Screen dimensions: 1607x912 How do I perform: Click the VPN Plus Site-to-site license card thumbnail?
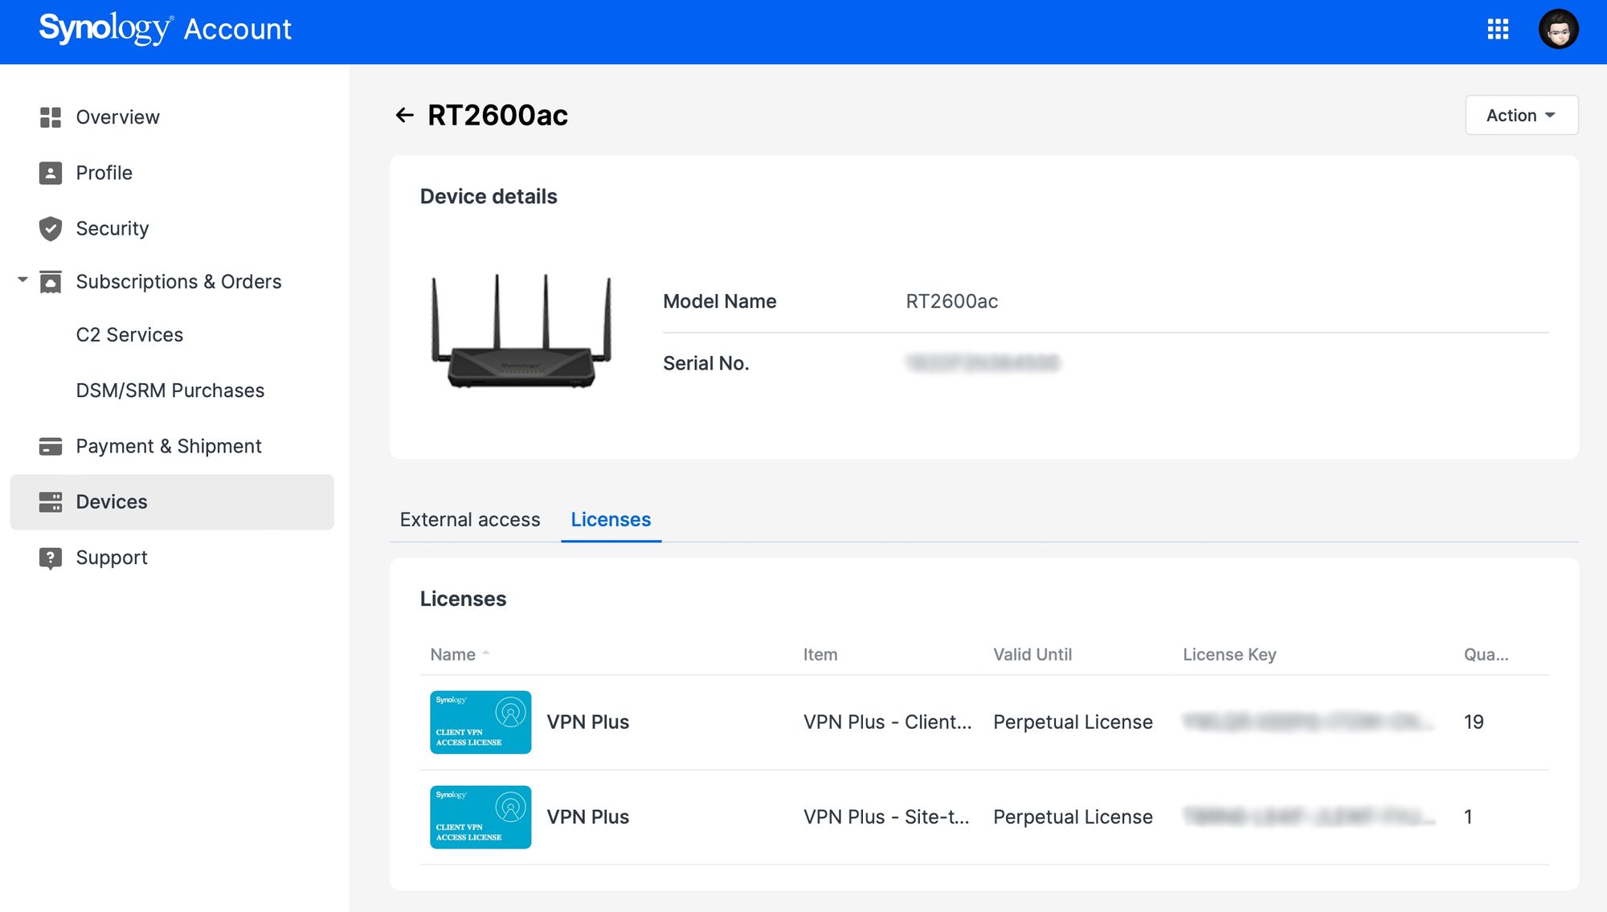480,817
